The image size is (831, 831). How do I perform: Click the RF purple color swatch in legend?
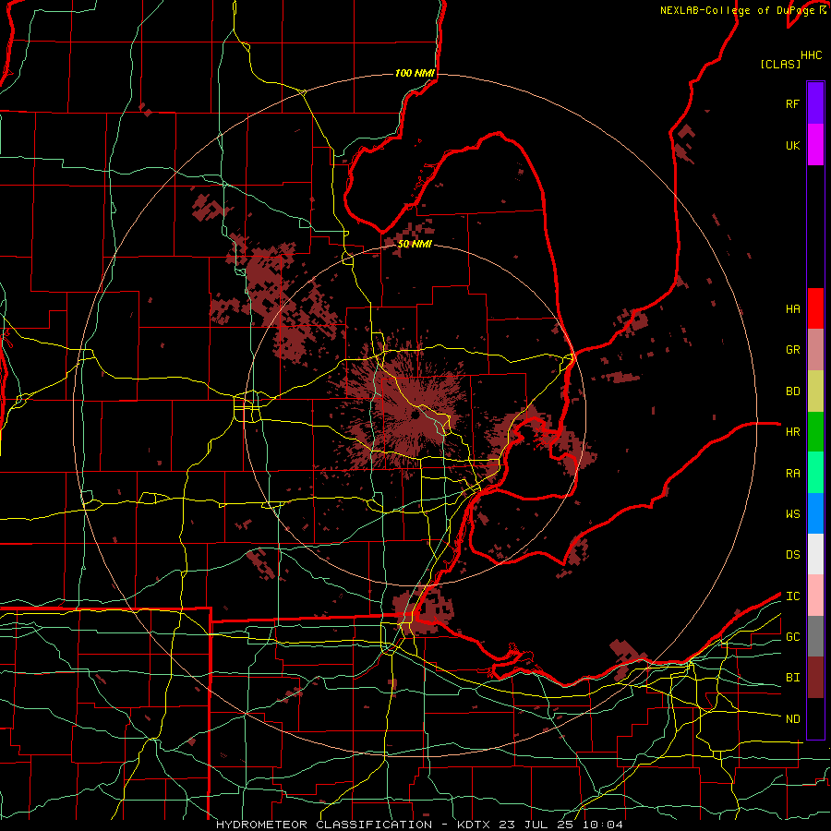(x=815, y=102)
